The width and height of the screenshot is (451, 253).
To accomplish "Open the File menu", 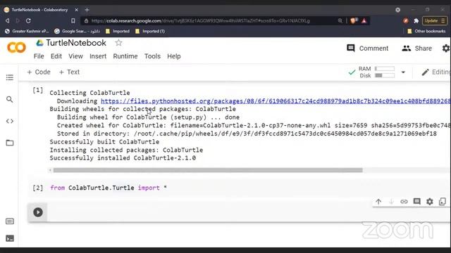I will click(x=39, y=56).
